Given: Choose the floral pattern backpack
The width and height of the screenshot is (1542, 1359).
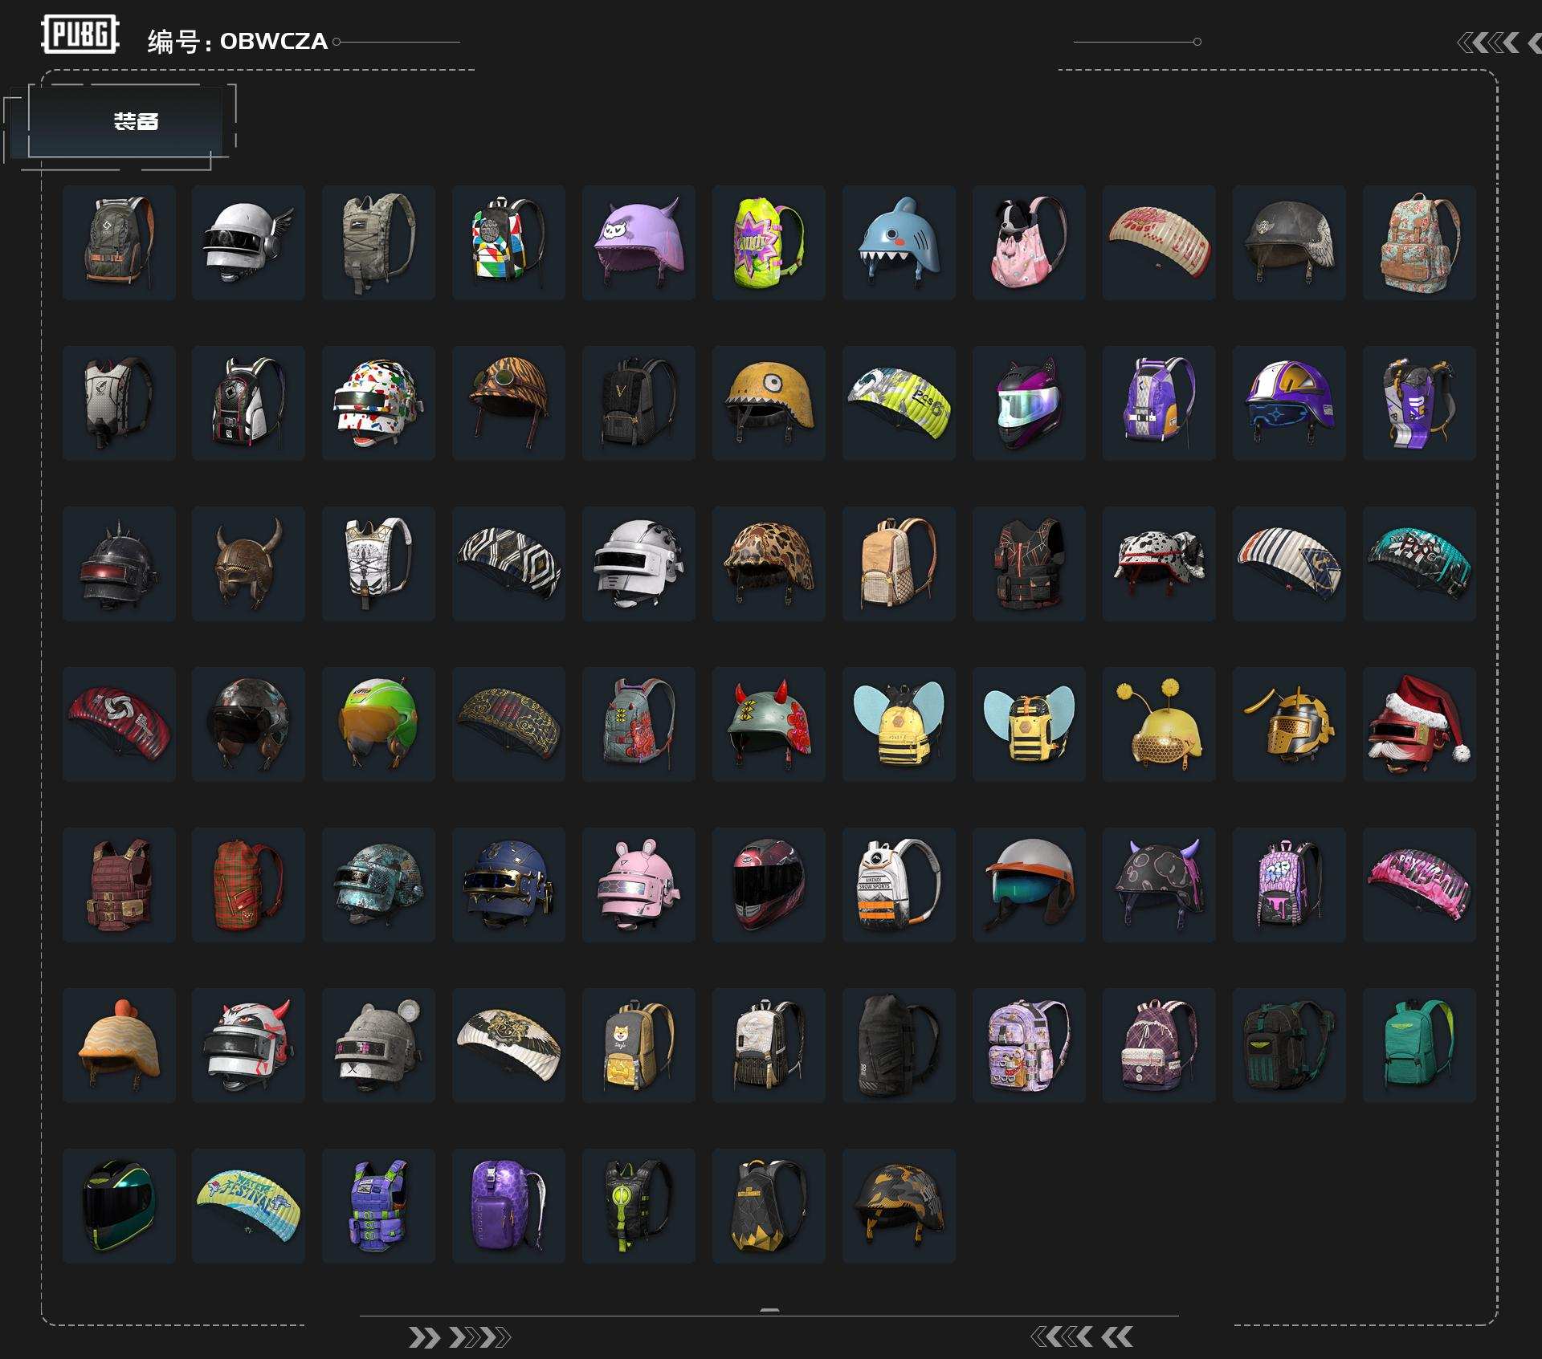Looking at the screenshot, I should click(x=1419, y=242).
